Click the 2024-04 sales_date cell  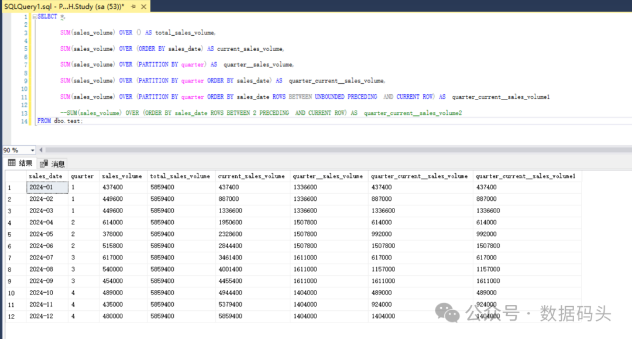point(47,222)
